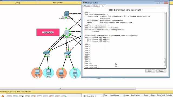This screenshot has width=173, height=97.
Task: Click the 'src-mac' output line
Action: pos(96,32)
